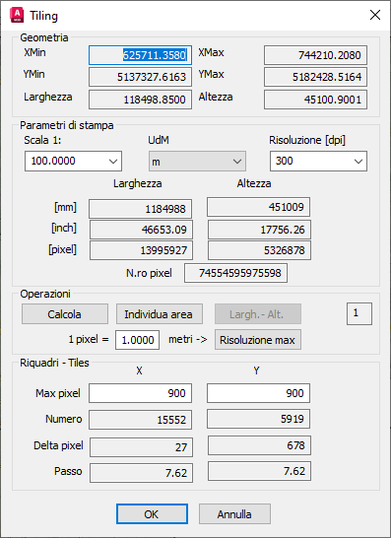The width and height of the screenshot is (391, 538).
Task: Click the N.ro pixel field
Action: tap(236, 273)
